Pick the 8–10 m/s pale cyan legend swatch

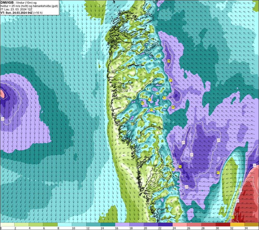tap(65, 225)
